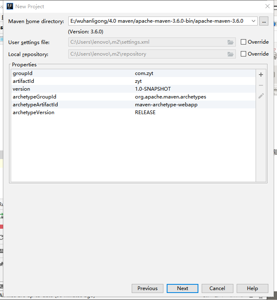Select the groupId property row
The image size is (277, 300).
coord(133,73)
